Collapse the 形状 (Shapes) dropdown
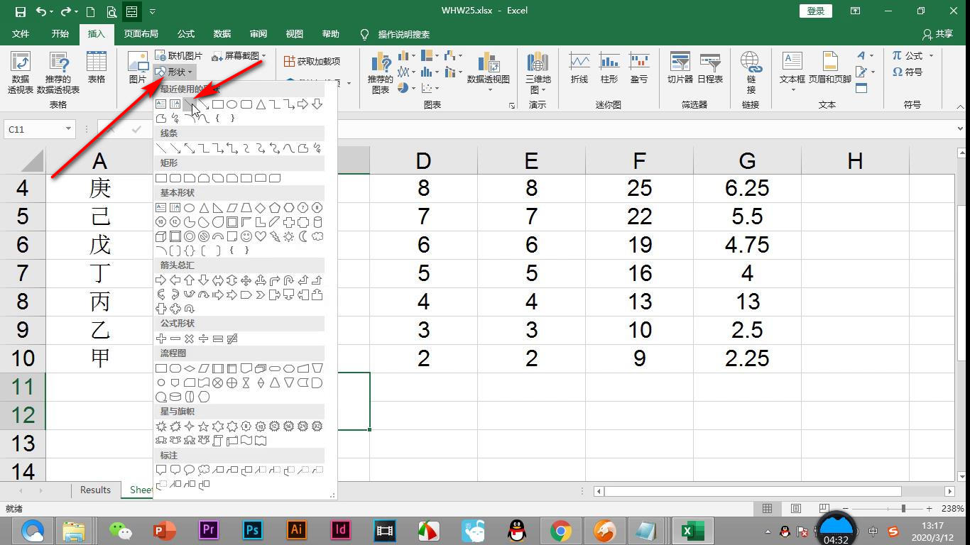The height and width of the screenshot is (545, 970). pos(174,72)
